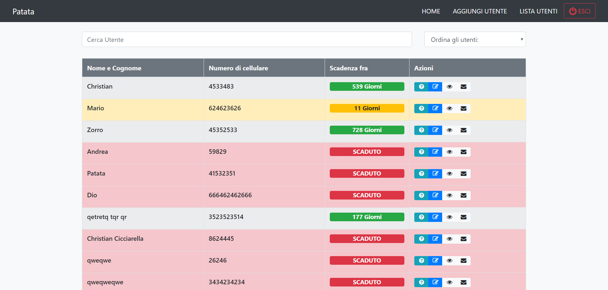608x290 pixels.
Task: Click the name Christian Cicciarella
Action: [115, 239]
